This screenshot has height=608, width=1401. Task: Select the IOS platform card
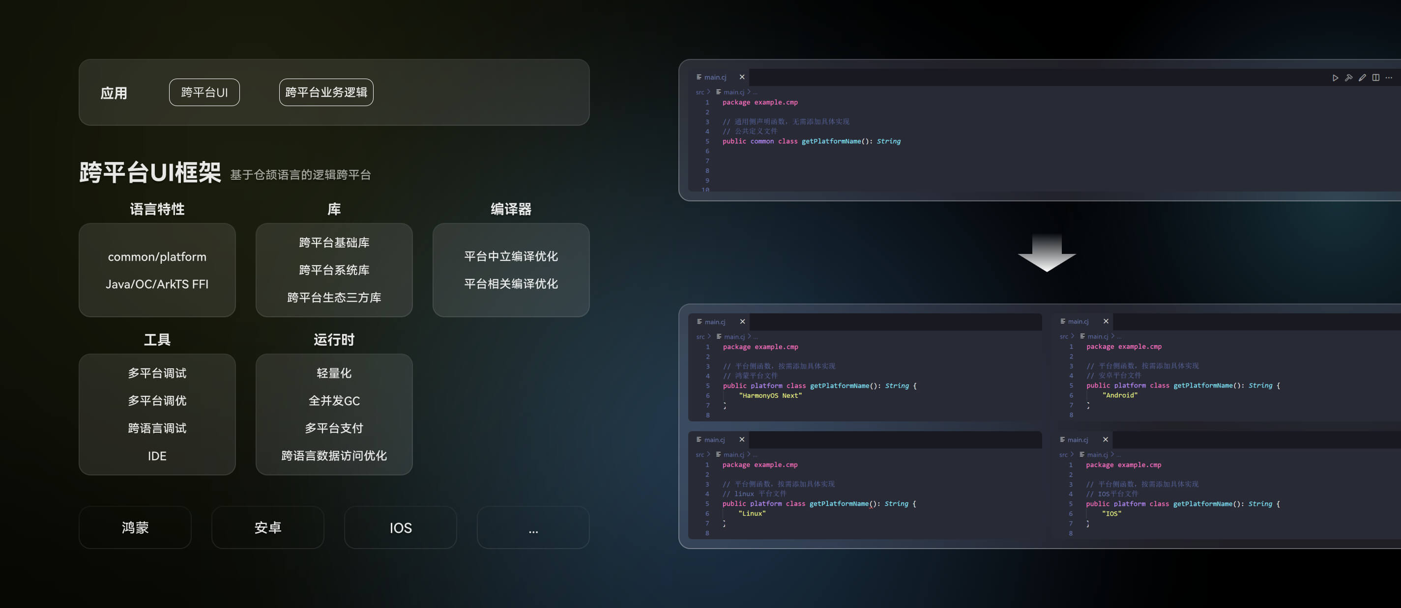point(400,527)
